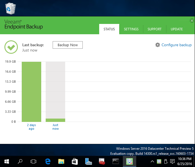Click the '9.99 GB' axis label
The height and width of the screenshot is (167, 195).
[11, 92]
